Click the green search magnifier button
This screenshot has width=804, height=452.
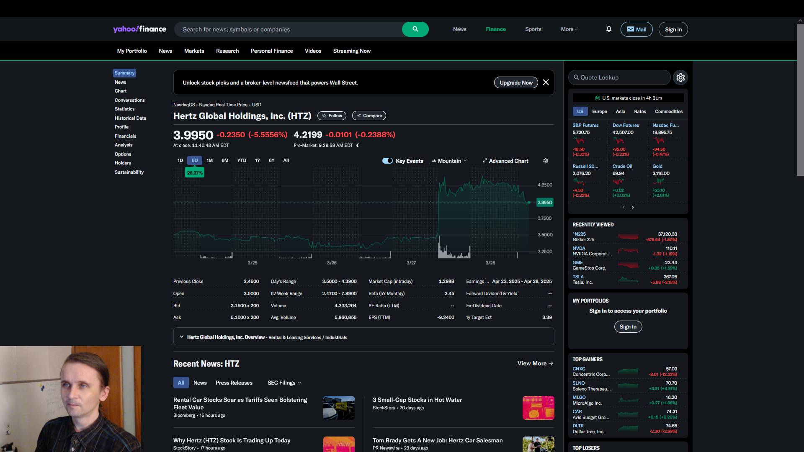click(415, 29)
